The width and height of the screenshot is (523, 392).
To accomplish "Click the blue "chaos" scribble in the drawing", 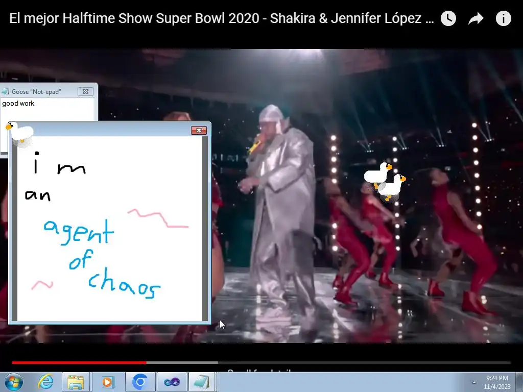I will coord(124,283).
